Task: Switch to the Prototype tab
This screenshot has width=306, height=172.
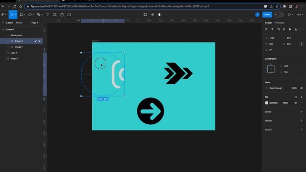Action: [x=279, y=23]
